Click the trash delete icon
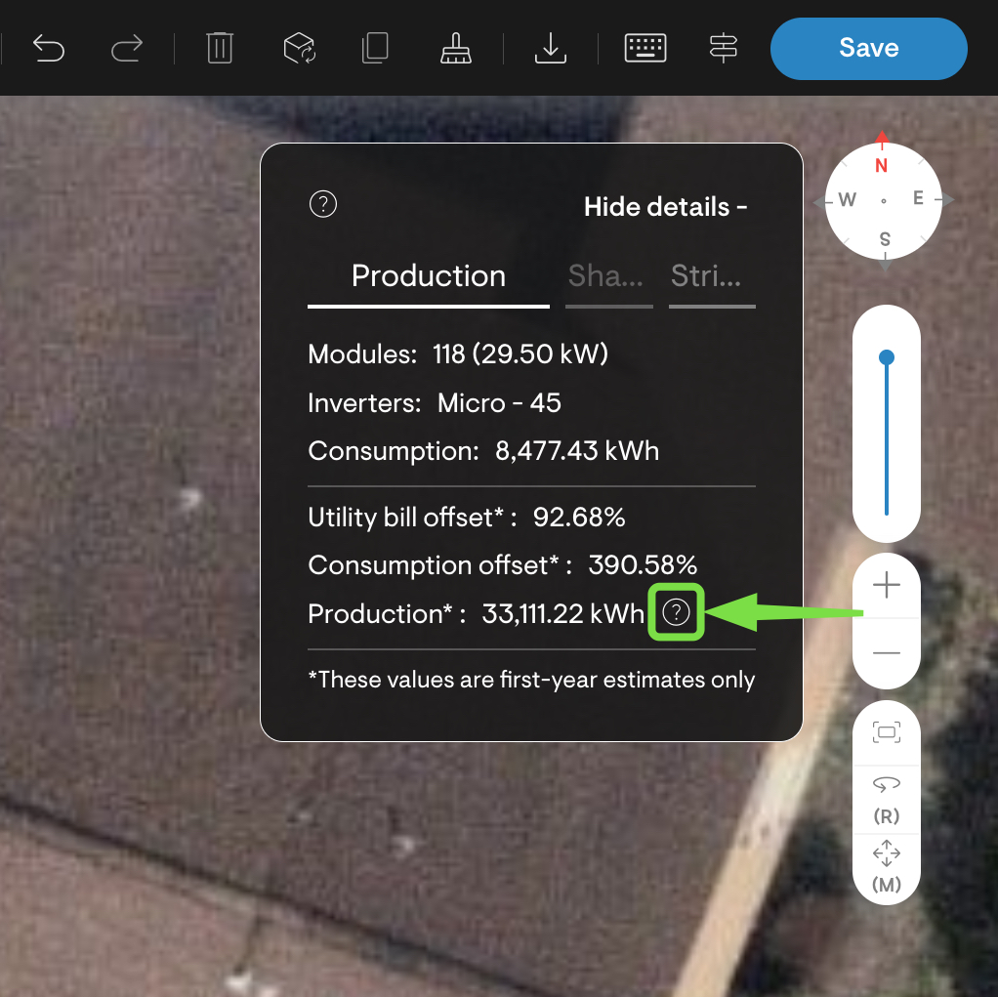The image size is (998, 997). 220,48
